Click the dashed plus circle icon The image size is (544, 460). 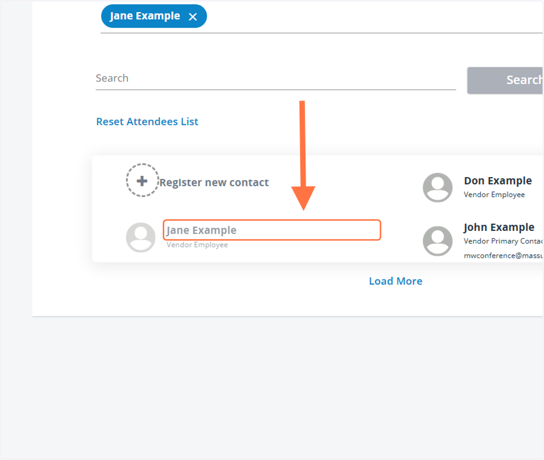(142, 180)
